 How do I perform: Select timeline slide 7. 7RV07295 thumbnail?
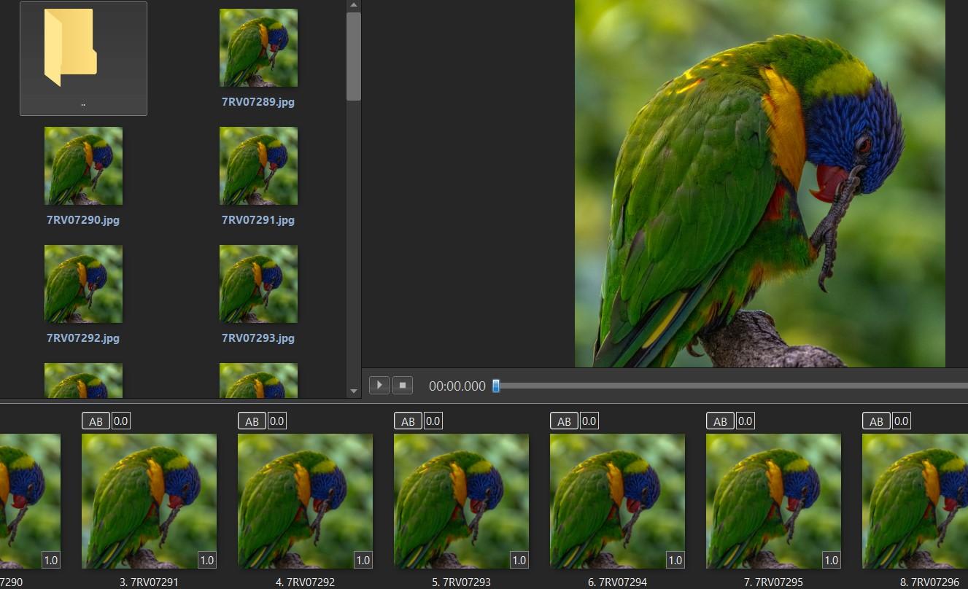[x=773, y=501]
